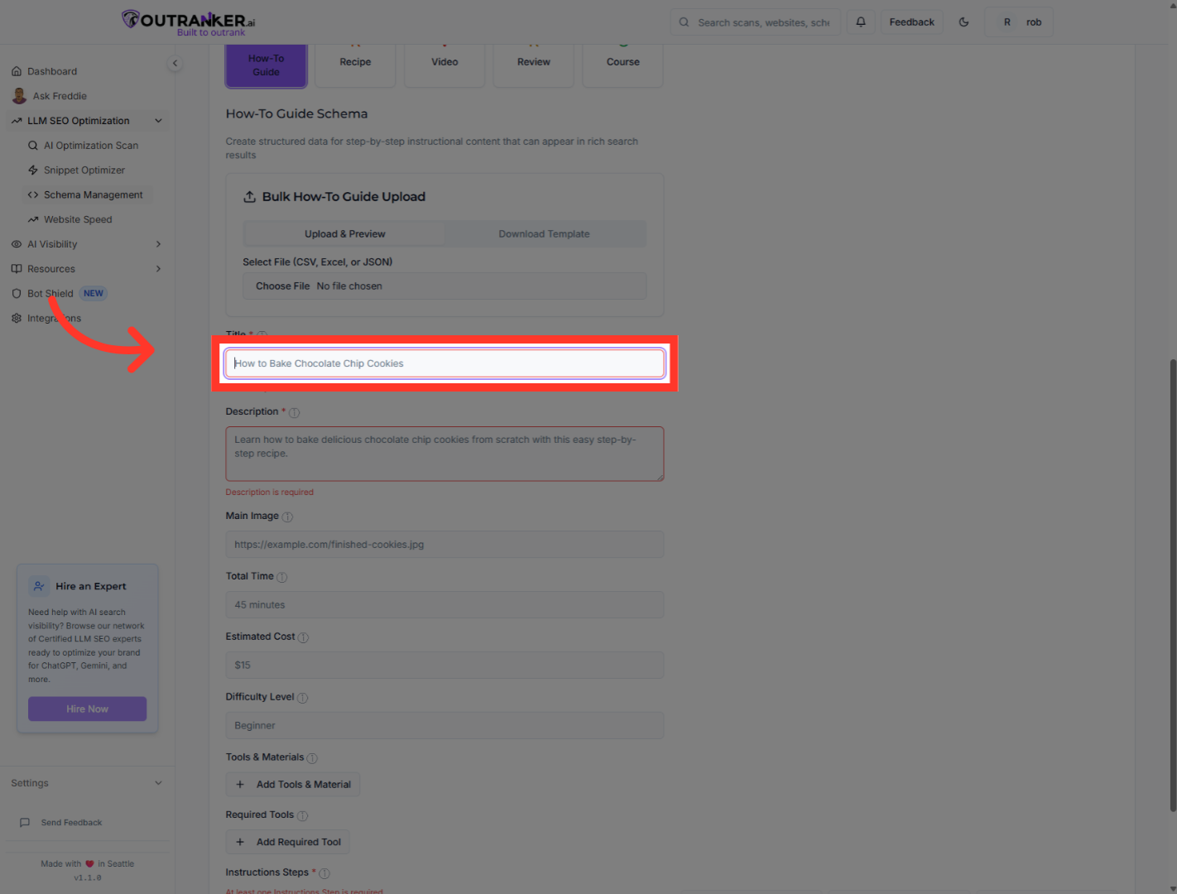The image size is (1177, 894).
Task: Click the Snippet Optimizer lightning icon
Action: tap(33, 171)
